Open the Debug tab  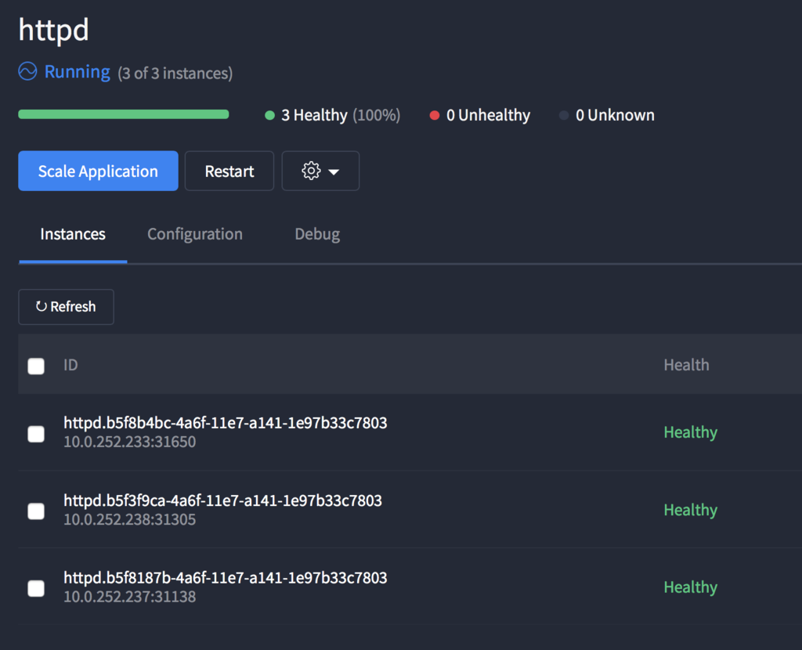(317, 234)
